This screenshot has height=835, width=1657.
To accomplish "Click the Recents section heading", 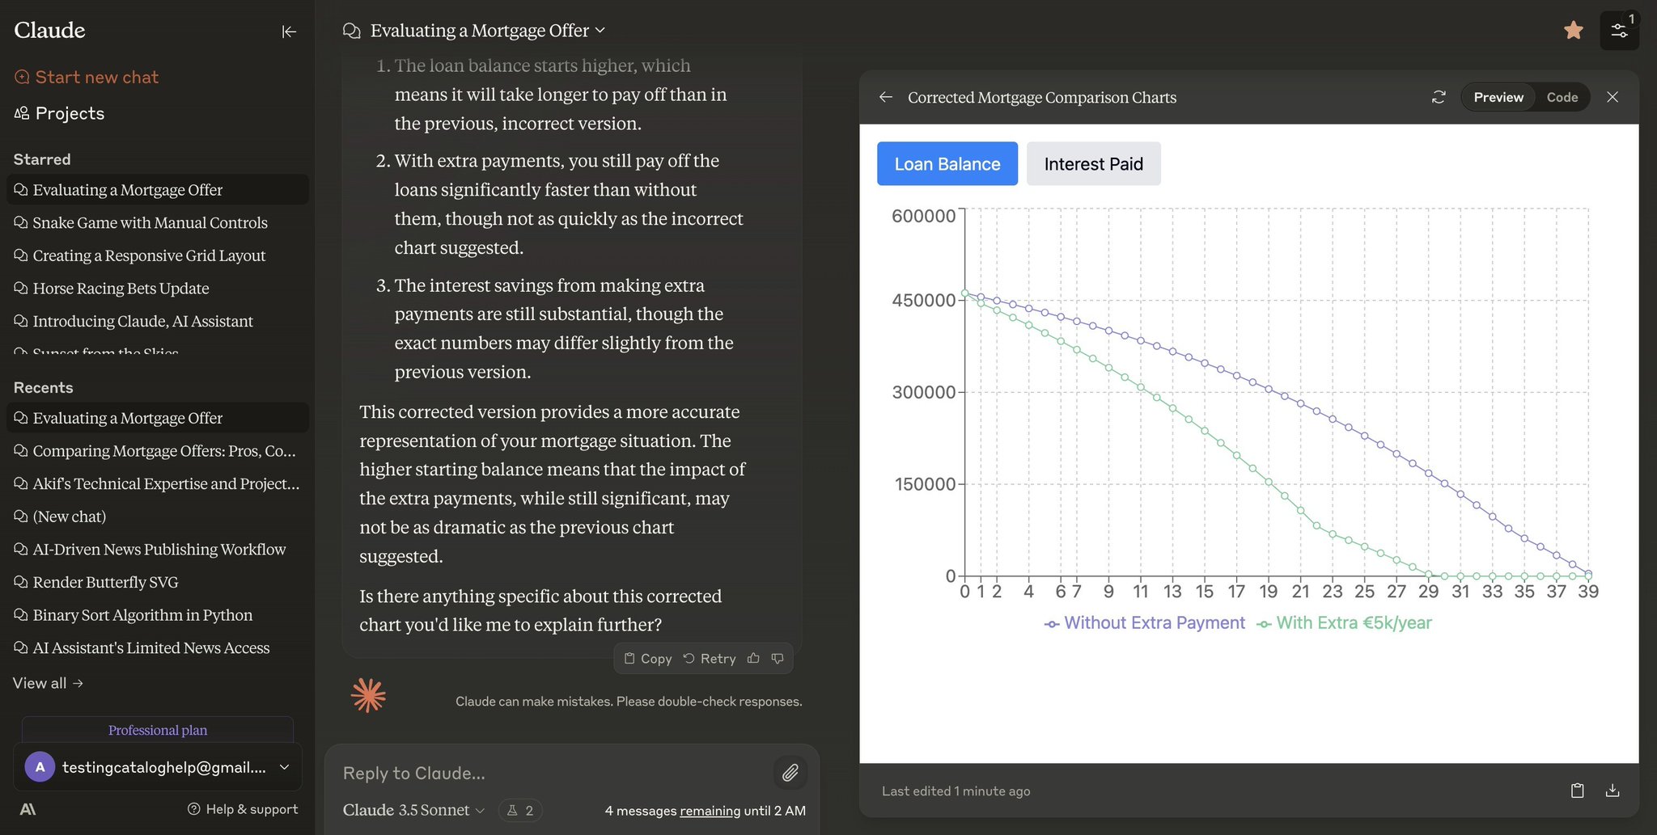I will 43,387.
